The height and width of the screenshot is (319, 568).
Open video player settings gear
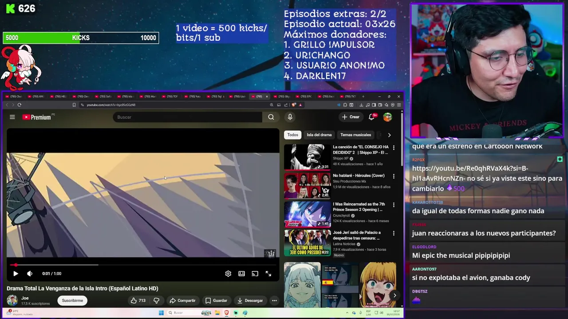pyautogui.click(x=228, y=273)
